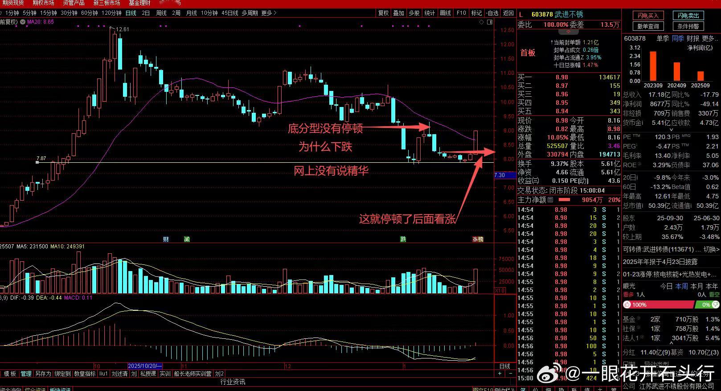Switch to 月线 monthly chart

point(191,13)
